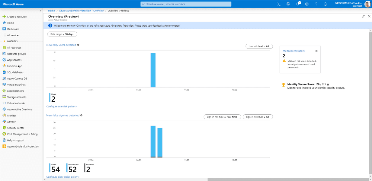The height and width of the screenshot is (181, 372).
Task: Open the User risk level filter
Action: pyautogui.click(x=259, y=46)
